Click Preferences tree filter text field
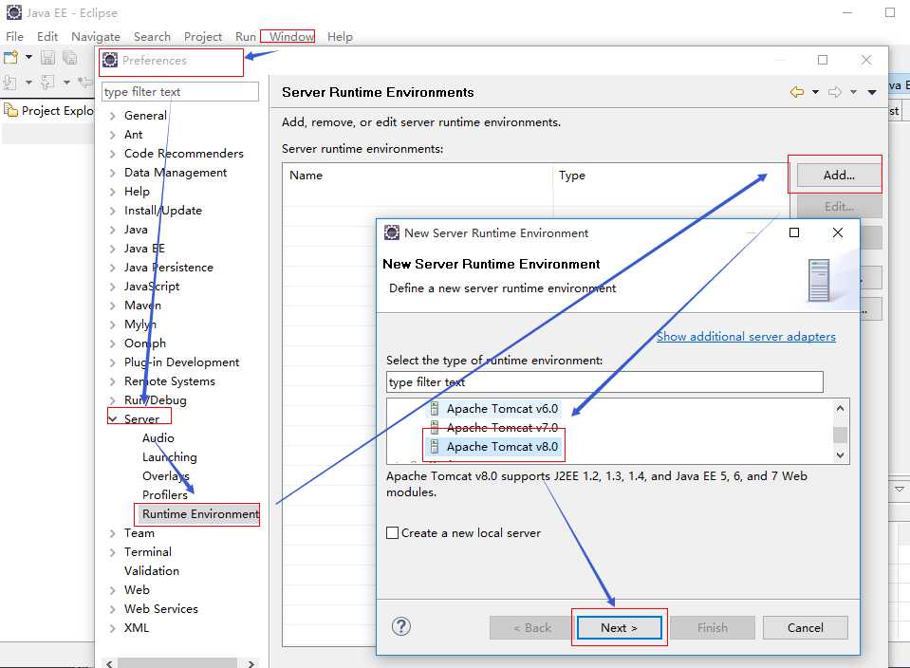 (x=180, y=92)
